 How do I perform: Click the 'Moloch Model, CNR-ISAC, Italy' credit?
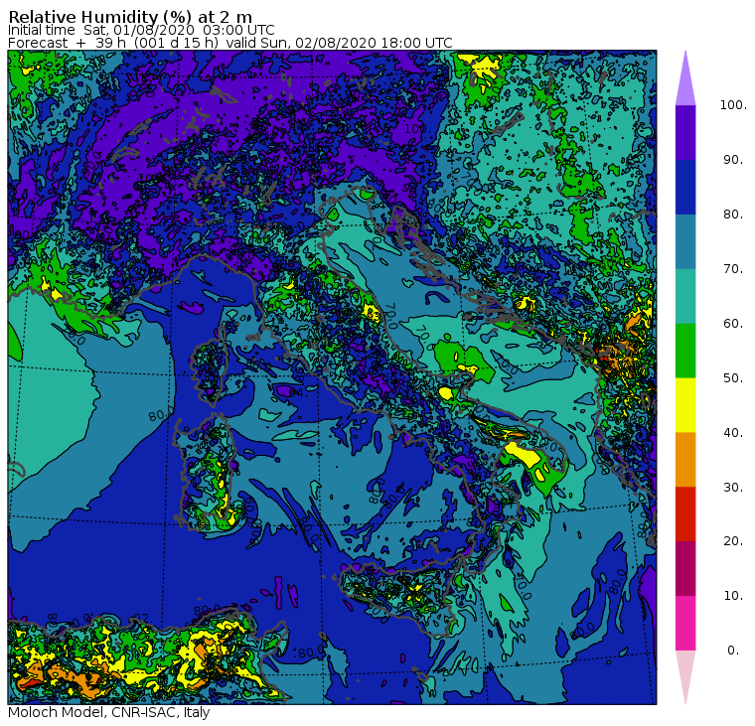tap(109, 712)
